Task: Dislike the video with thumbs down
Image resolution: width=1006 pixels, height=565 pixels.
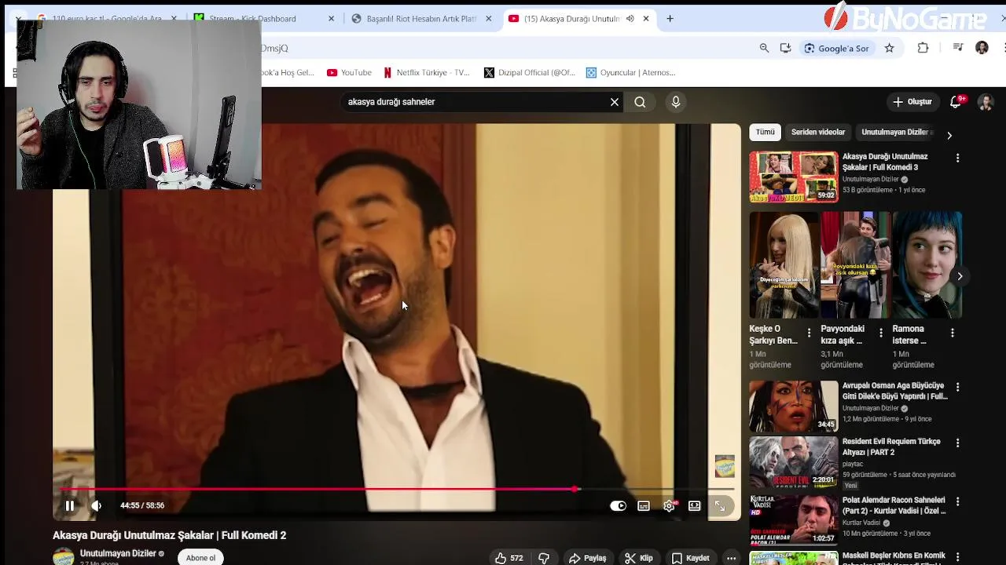Action: point(543,558)
